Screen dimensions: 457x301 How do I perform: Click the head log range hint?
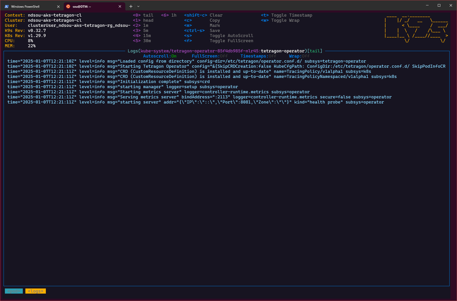[143, 21]
